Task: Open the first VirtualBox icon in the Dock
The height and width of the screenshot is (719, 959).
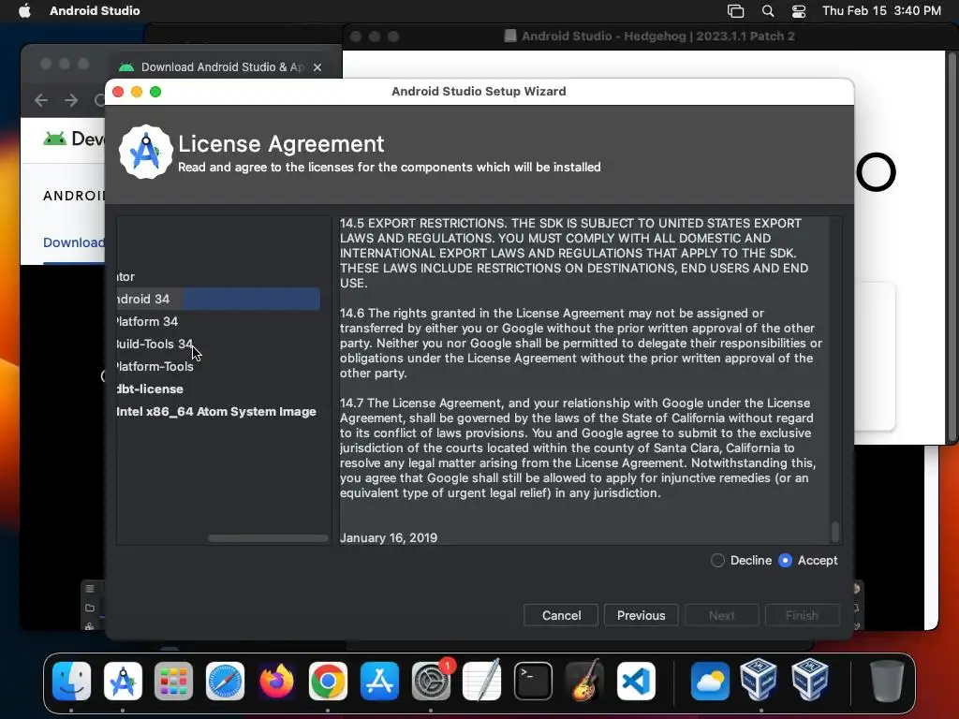Action: (759, 680)
